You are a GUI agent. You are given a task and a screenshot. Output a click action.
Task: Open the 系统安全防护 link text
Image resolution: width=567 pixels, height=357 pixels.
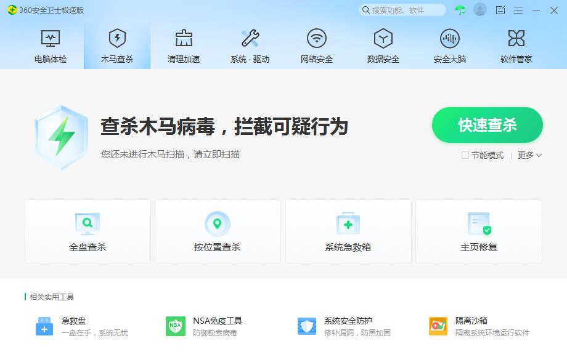[x=348, y=321]
